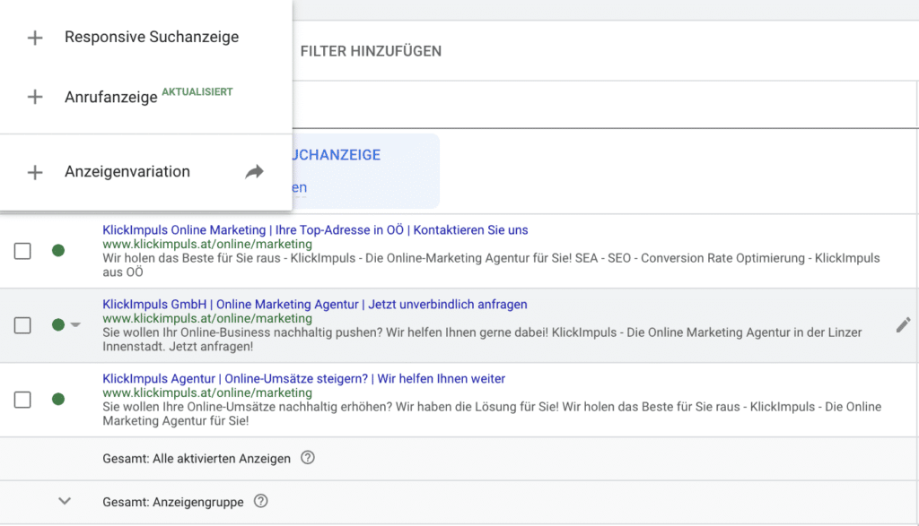Select Anrufanzeige menu entry
This screenshot has height=526, width=919.
111,98
